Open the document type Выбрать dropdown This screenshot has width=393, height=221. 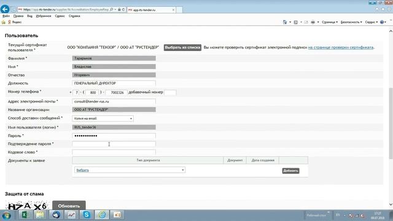point(130,170)
